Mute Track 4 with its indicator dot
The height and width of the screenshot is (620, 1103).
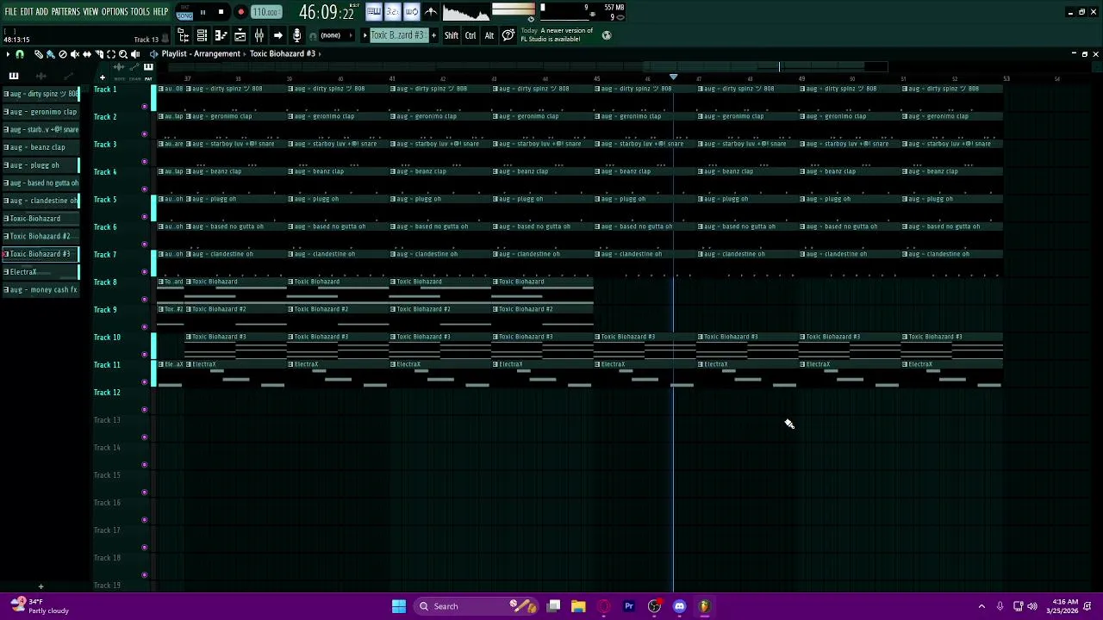pyautogui.click(x=144, y=189)
